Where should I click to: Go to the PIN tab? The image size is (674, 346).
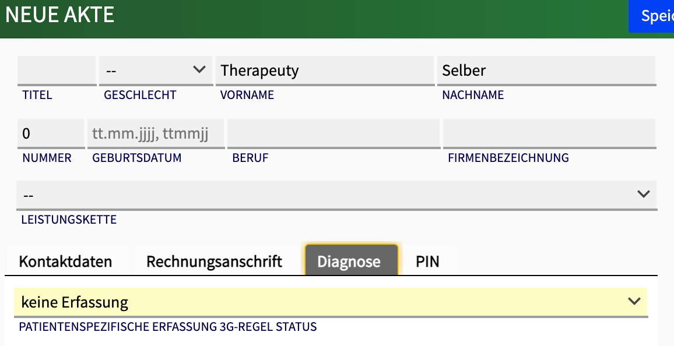[x=427, y=262]
